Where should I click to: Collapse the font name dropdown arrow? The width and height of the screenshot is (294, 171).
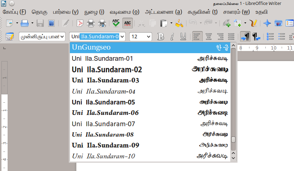122,37
